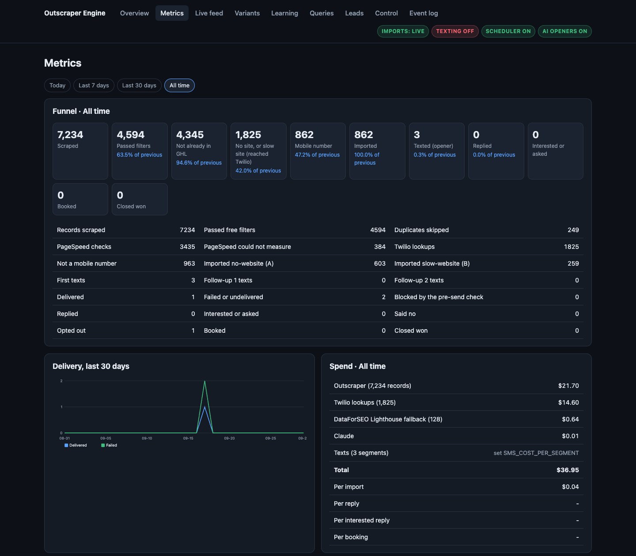View the Leads tab
The image size is (636, 556).
[x=354, y=13]
